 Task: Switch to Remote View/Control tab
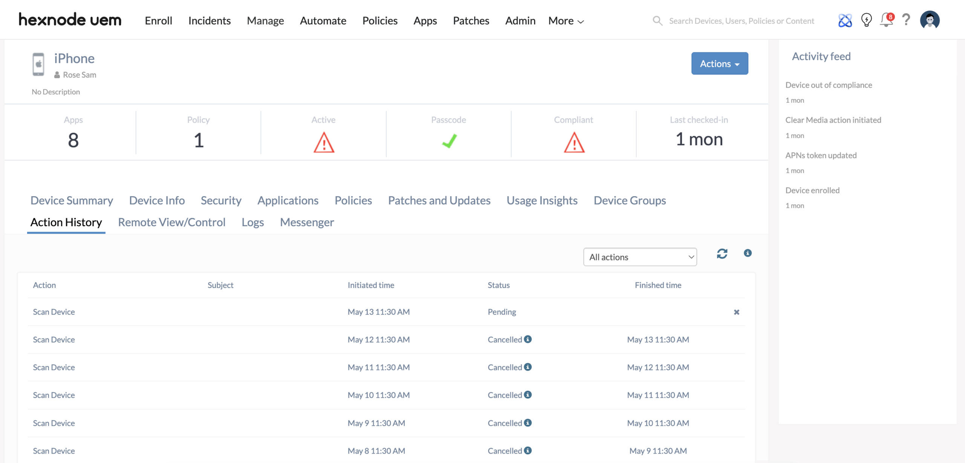coord(172,222)
